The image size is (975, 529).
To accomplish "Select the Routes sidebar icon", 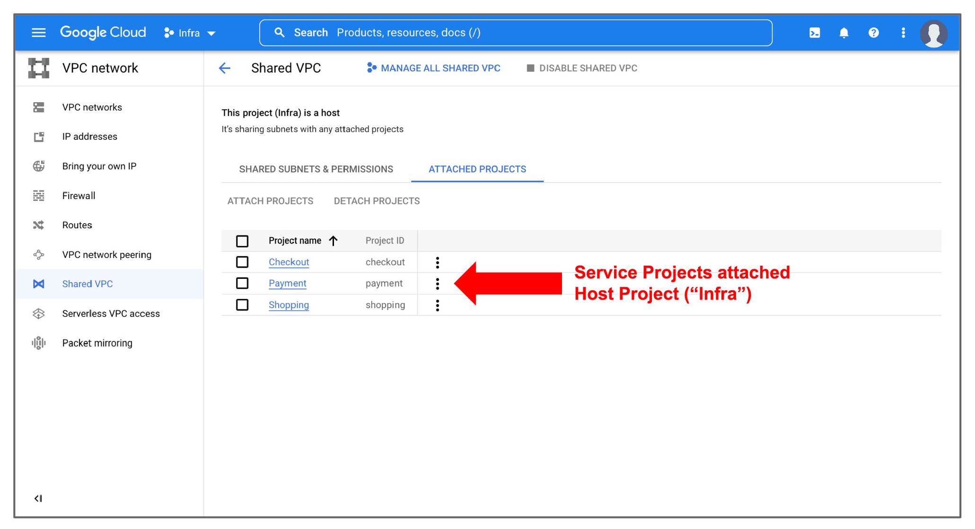I will pyautogui.click(x=40, y=225).
